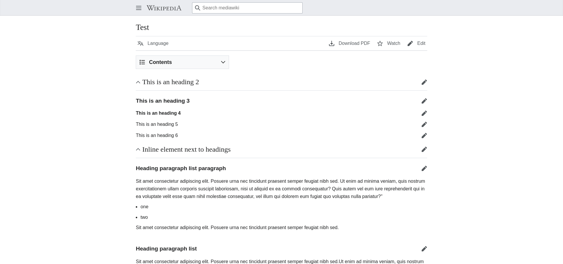Image resolution: width=563 pixels, height=264 pixels.
Task: Click heading text 'This is an heading 3'
Action: click(163, 101)
